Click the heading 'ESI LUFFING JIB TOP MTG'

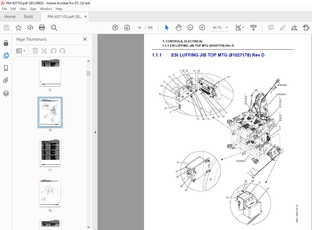[x=199, y=55]
